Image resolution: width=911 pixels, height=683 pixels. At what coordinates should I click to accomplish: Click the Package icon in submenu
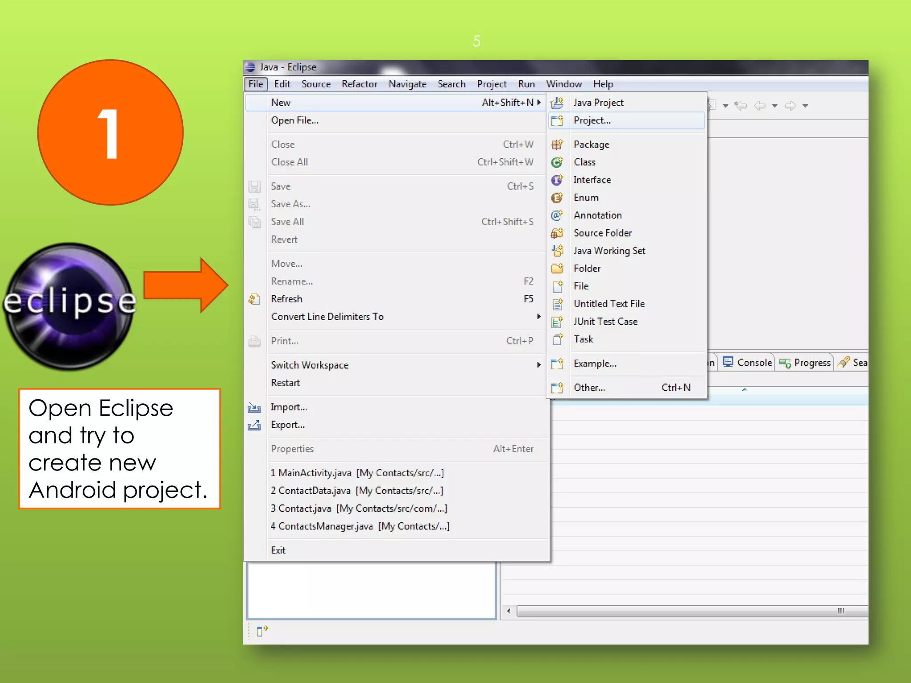click(557, 145)
